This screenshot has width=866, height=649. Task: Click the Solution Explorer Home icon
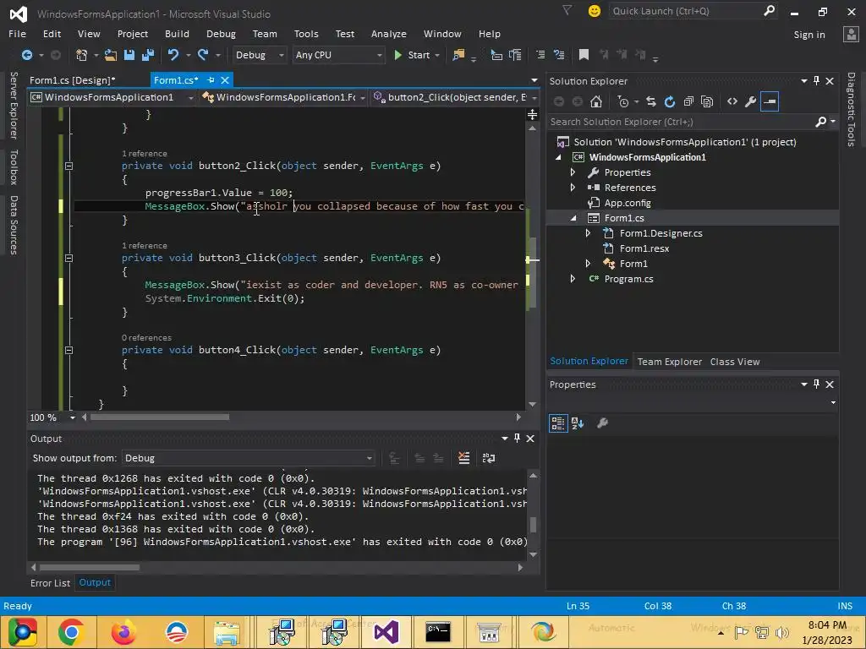point(596,101)
